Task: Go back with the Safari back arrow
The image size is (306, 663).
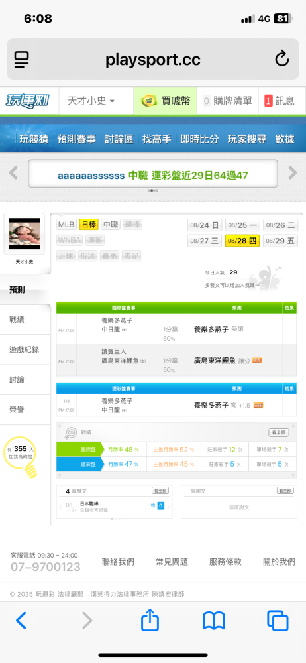Action: (x=21, y=621)
